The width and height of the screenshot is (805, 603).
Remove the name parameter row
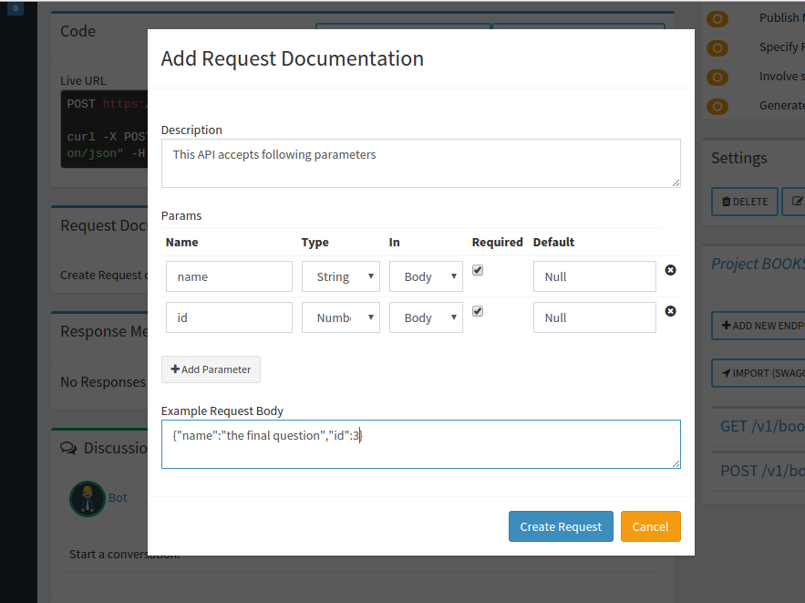tap(670, 270)
